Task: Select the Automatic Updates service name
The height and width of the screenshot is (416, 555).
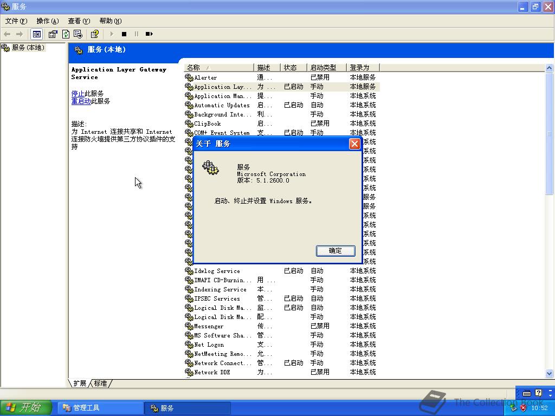Action: tap(222, 105)
